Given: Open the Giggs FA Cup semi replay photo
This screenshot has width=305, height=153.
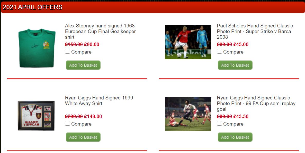Looking at the screenshot, I should tap(188, 114).
